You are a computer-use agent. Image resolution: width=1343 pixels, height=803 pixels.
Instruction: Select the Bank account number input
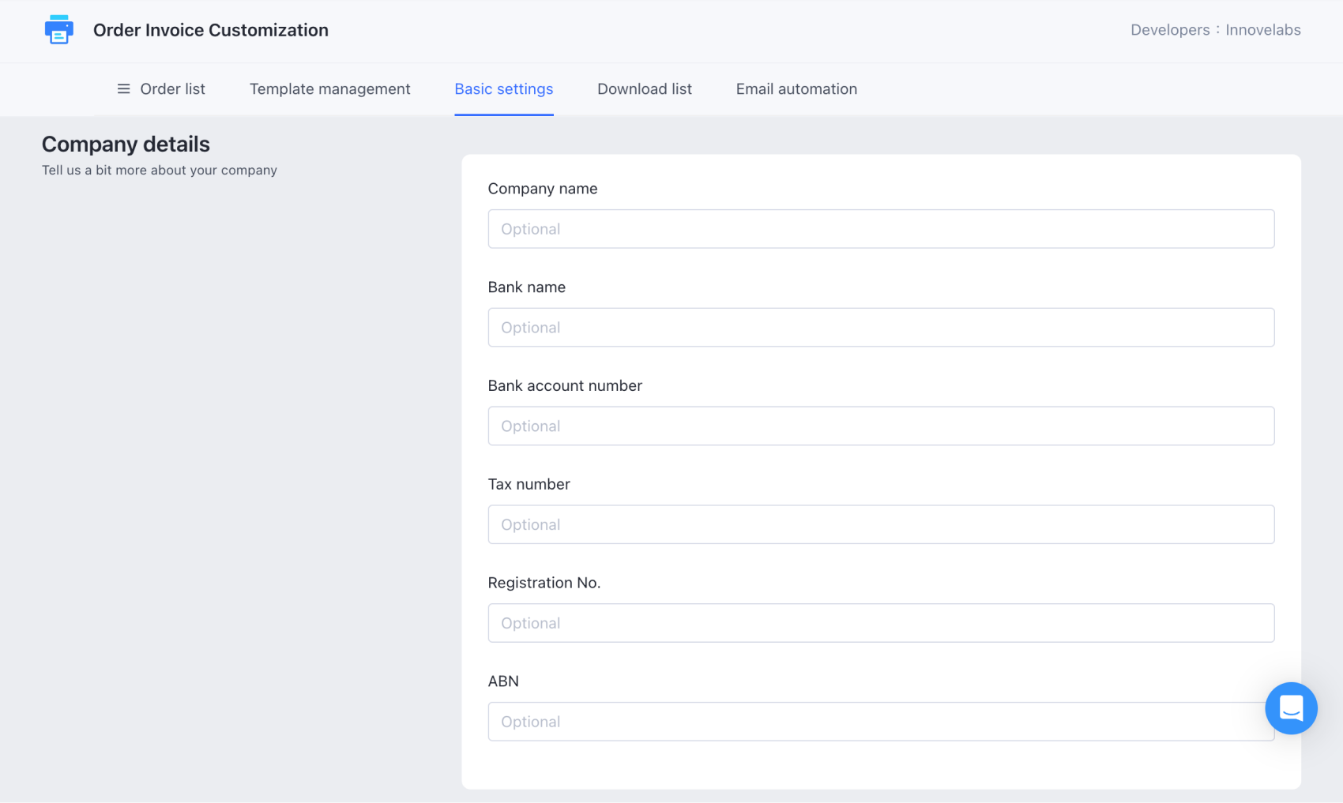pos(880,426)
